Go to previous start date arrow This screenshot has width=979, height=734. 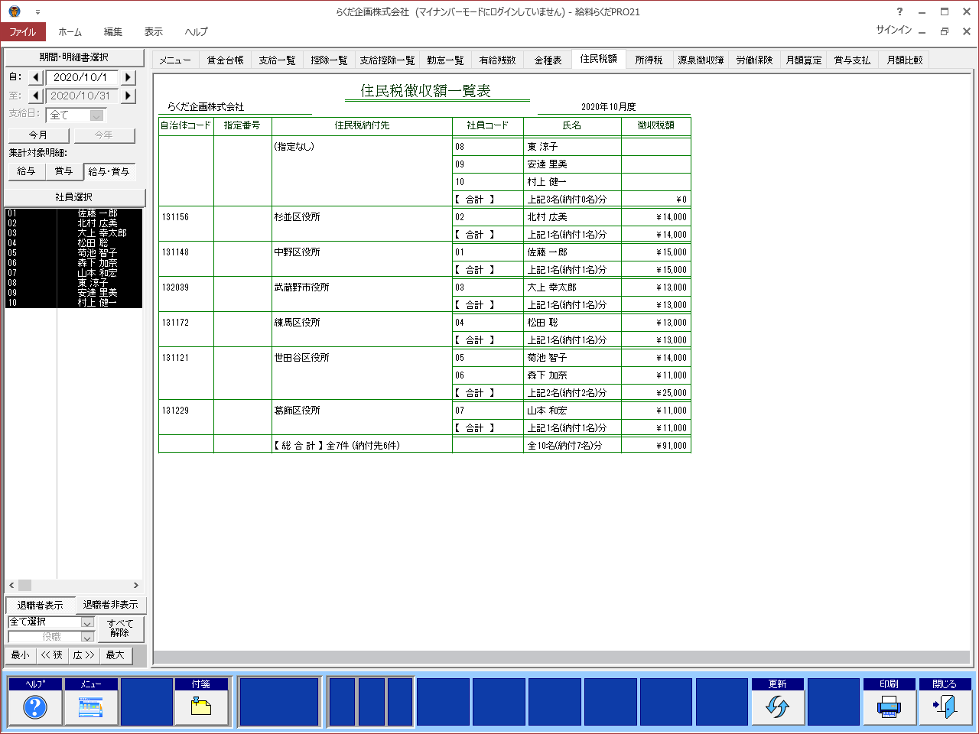click(36, 77)
